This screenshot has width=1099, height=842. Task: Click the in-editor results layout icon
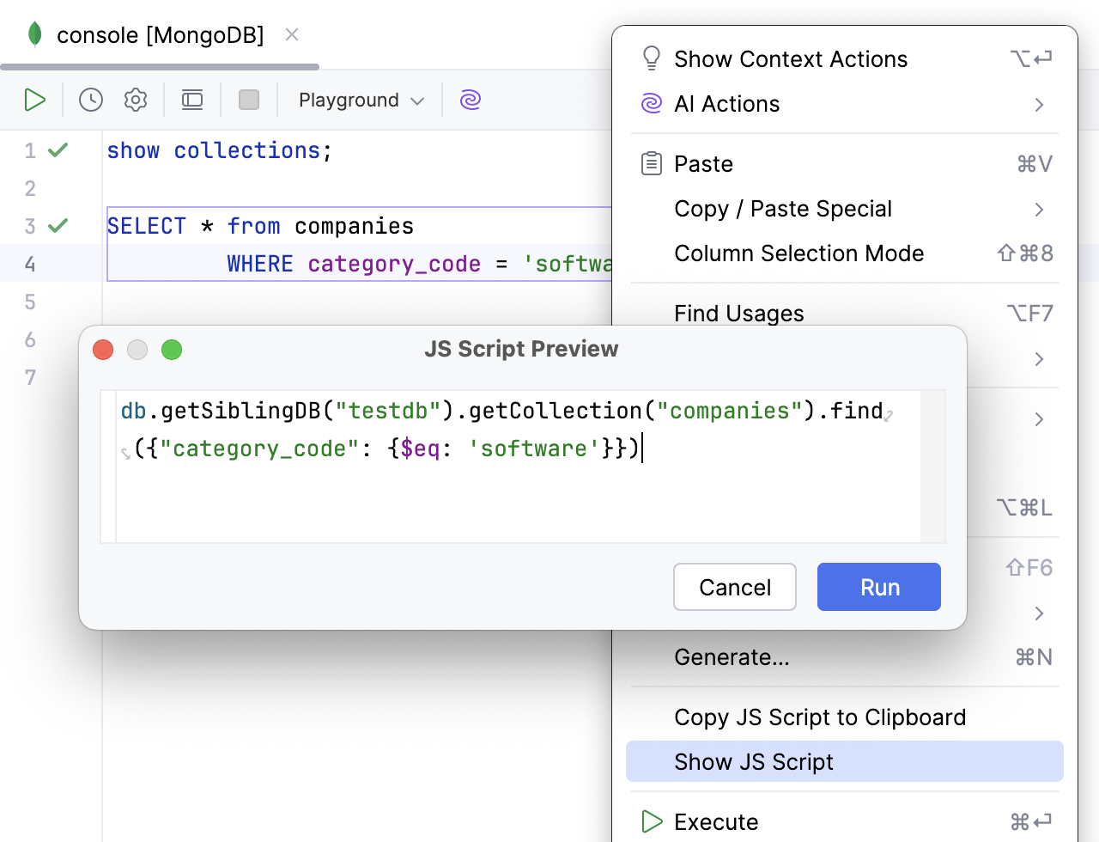click(192, 101)
